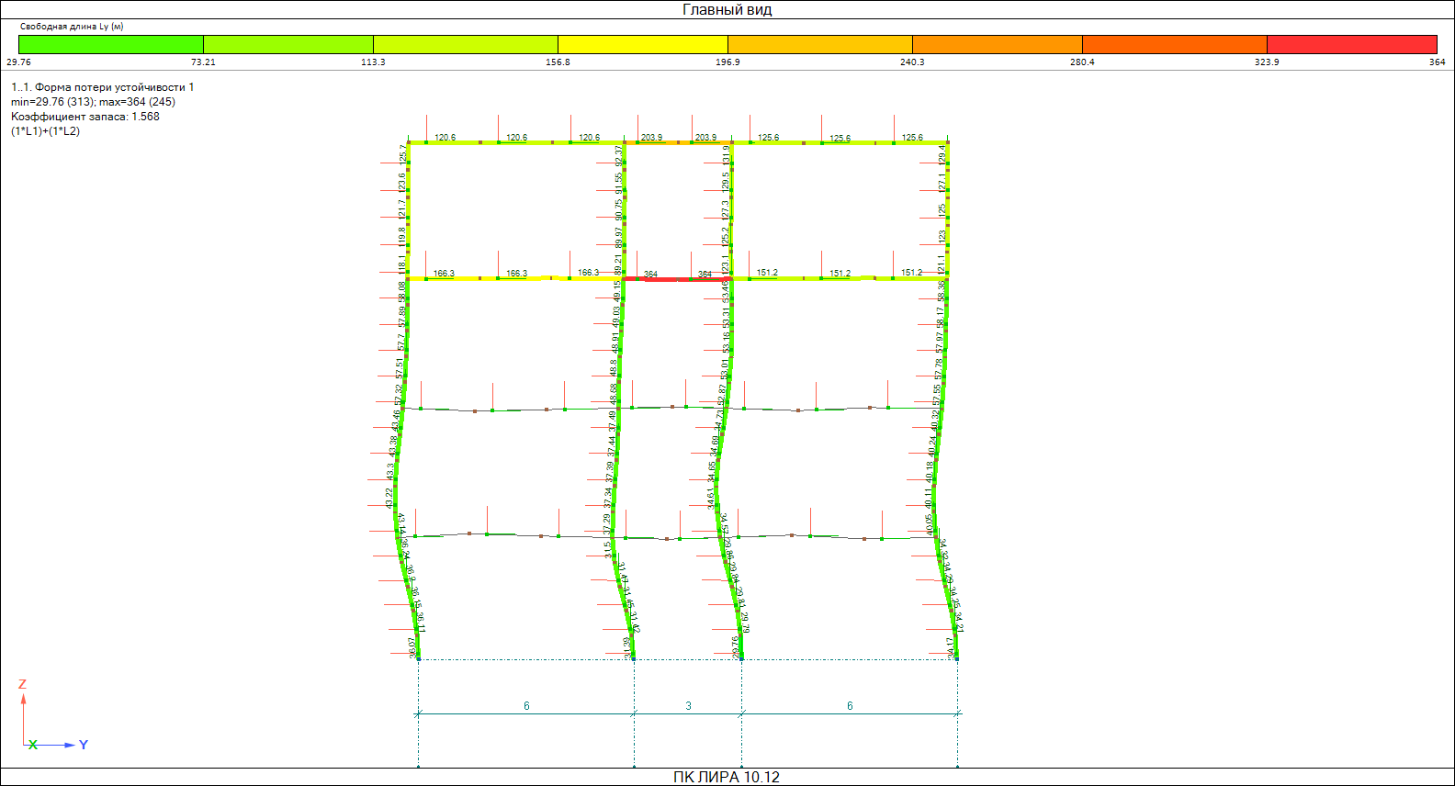This screenshot has height=786, width=1455.
Task: Click legend value 280.4
Action: coord(1082,62)
